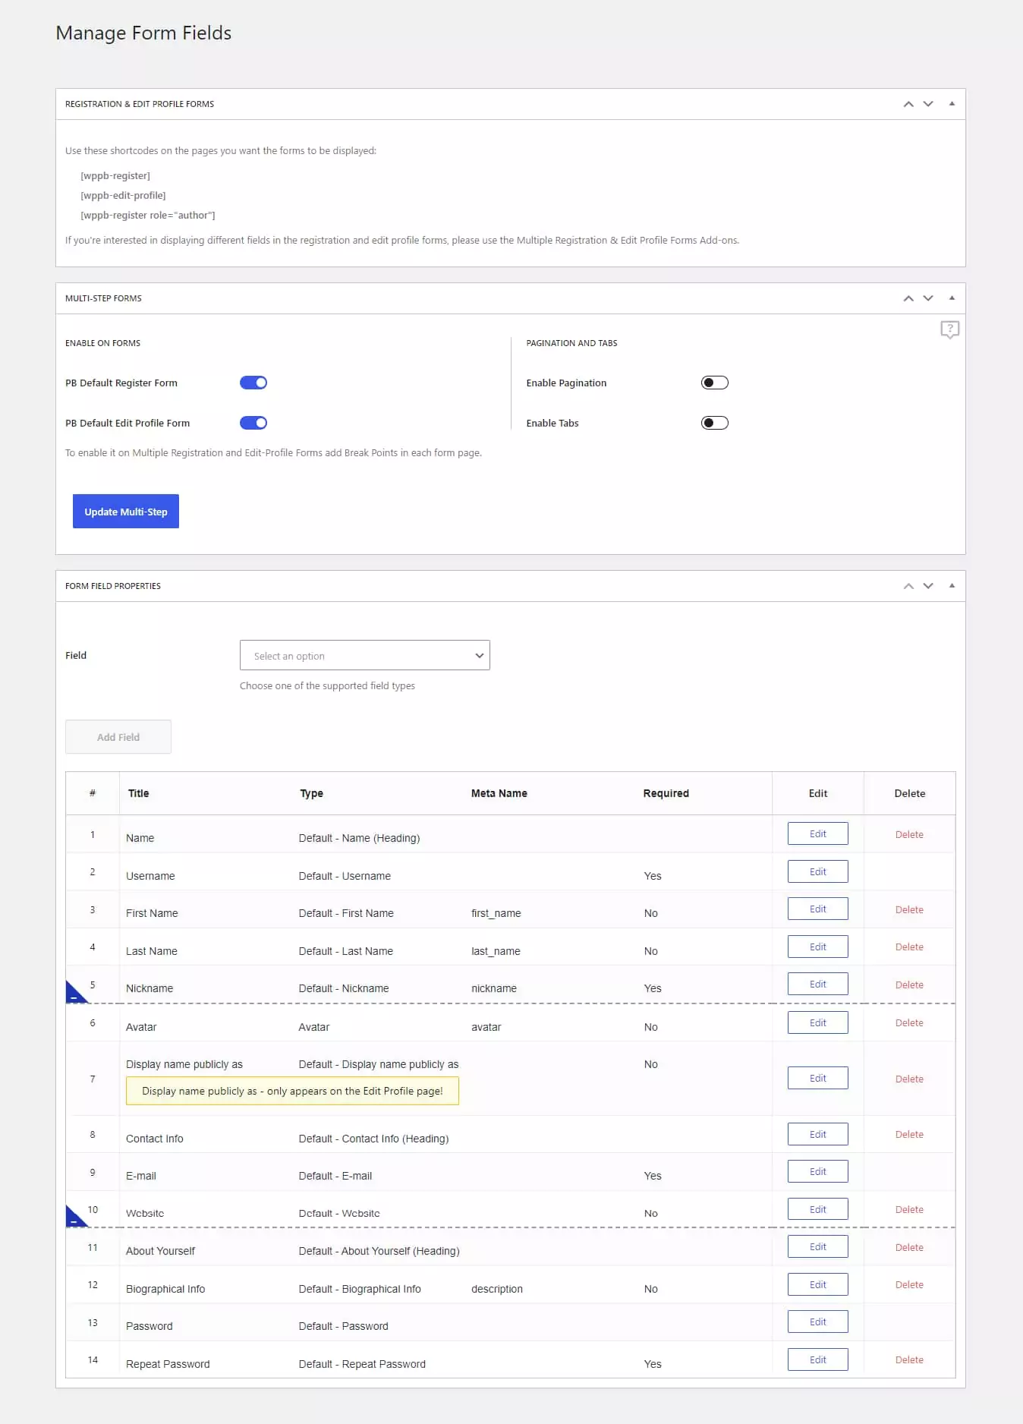Enable Pagination toggle switch
Viewport: 1023px width, 1424px height.
tap(714, 383)
